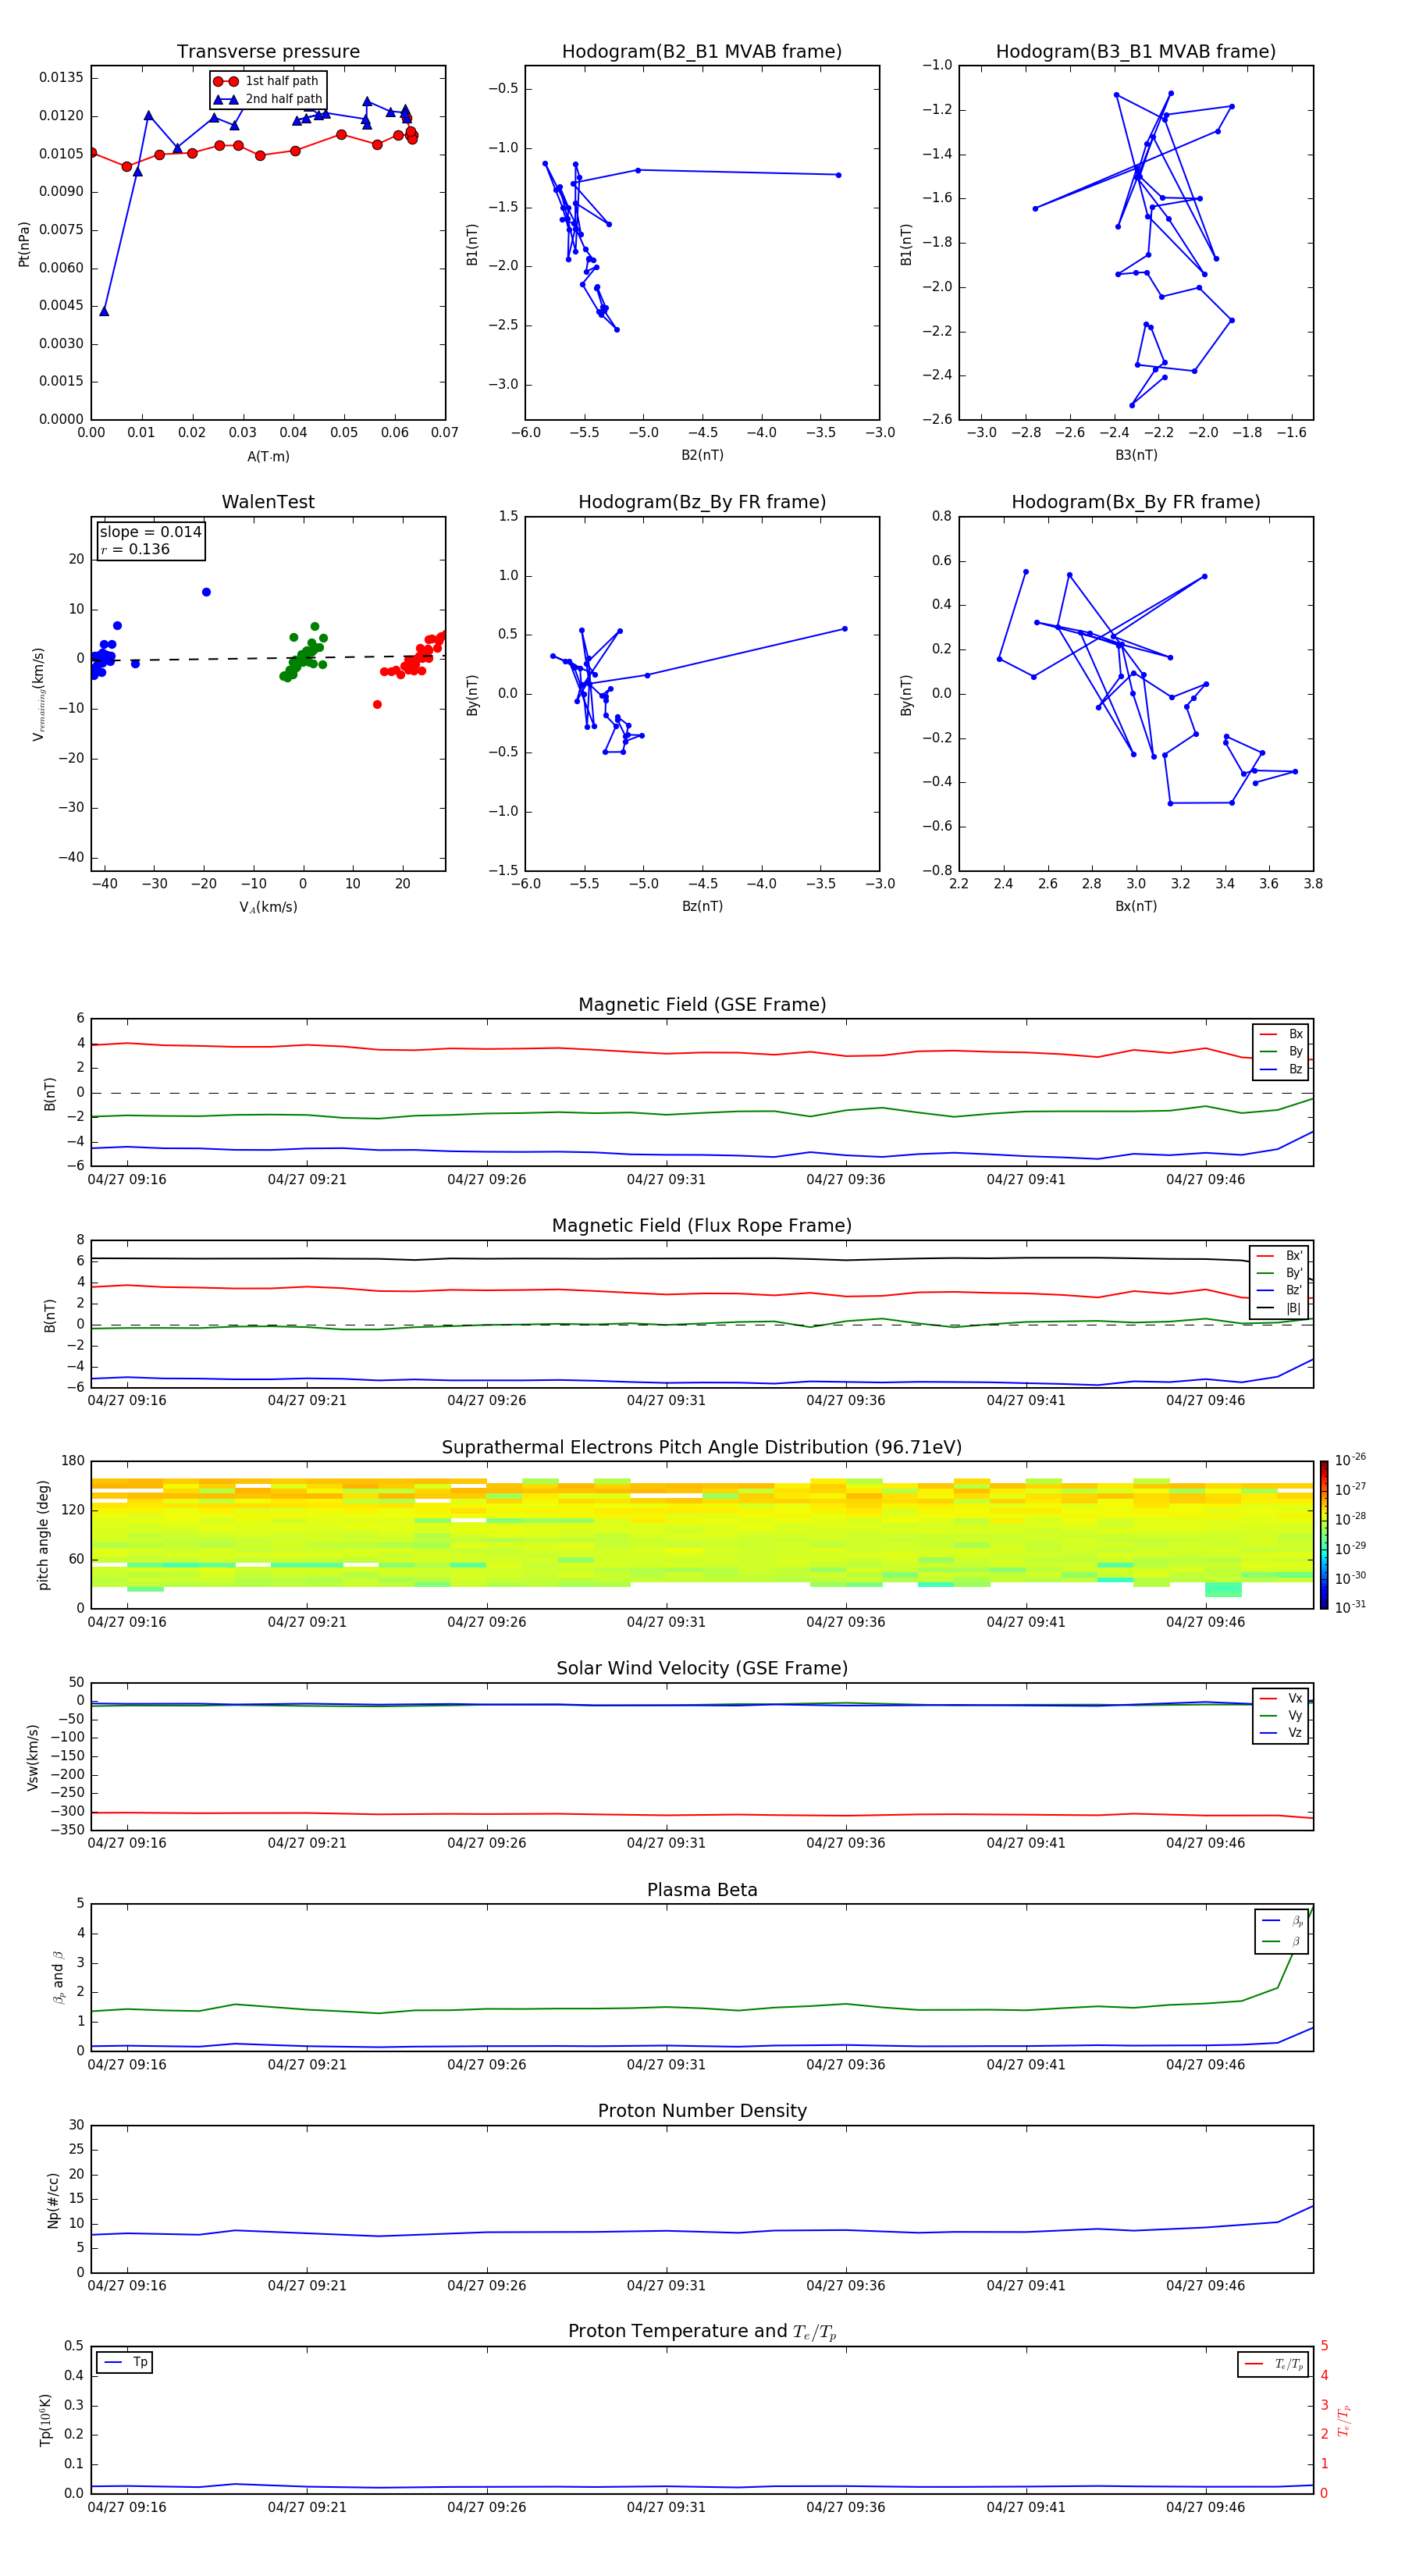1405x2576 pixels.
Task: Click the 'pitch angle (deg)' axis label
Action: [42, 1535]
